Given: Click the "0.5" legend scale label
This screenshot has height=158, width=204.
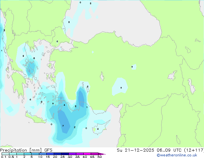Looking at the screenshot, I should pyautogui.click(x=11, y=157).
